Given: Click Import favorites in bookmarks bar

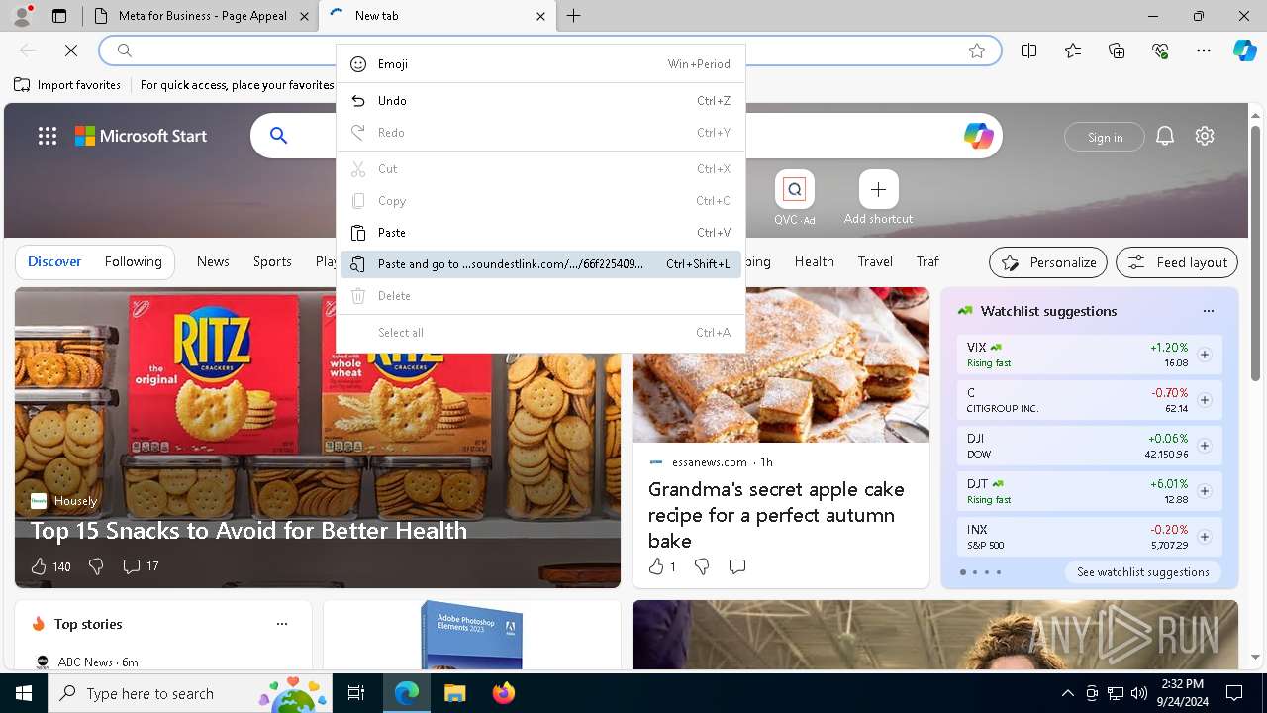Looking at the screenshot, I should point(67,85).
